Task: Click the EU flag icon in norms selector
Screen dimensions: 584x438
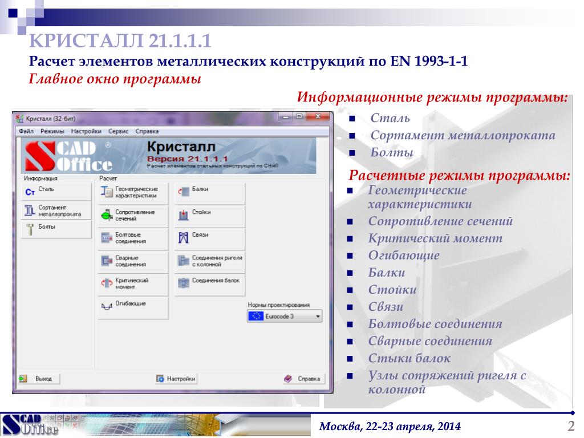Action: 255,316
